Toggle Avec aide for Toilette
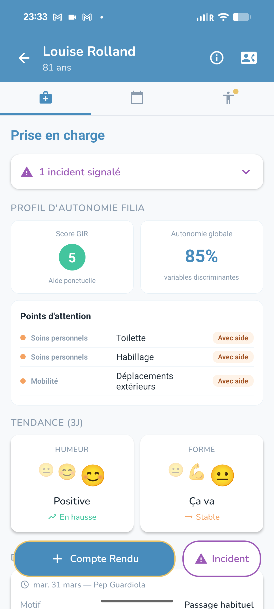This screenshot has width=274, height=609. pos(233,338)
